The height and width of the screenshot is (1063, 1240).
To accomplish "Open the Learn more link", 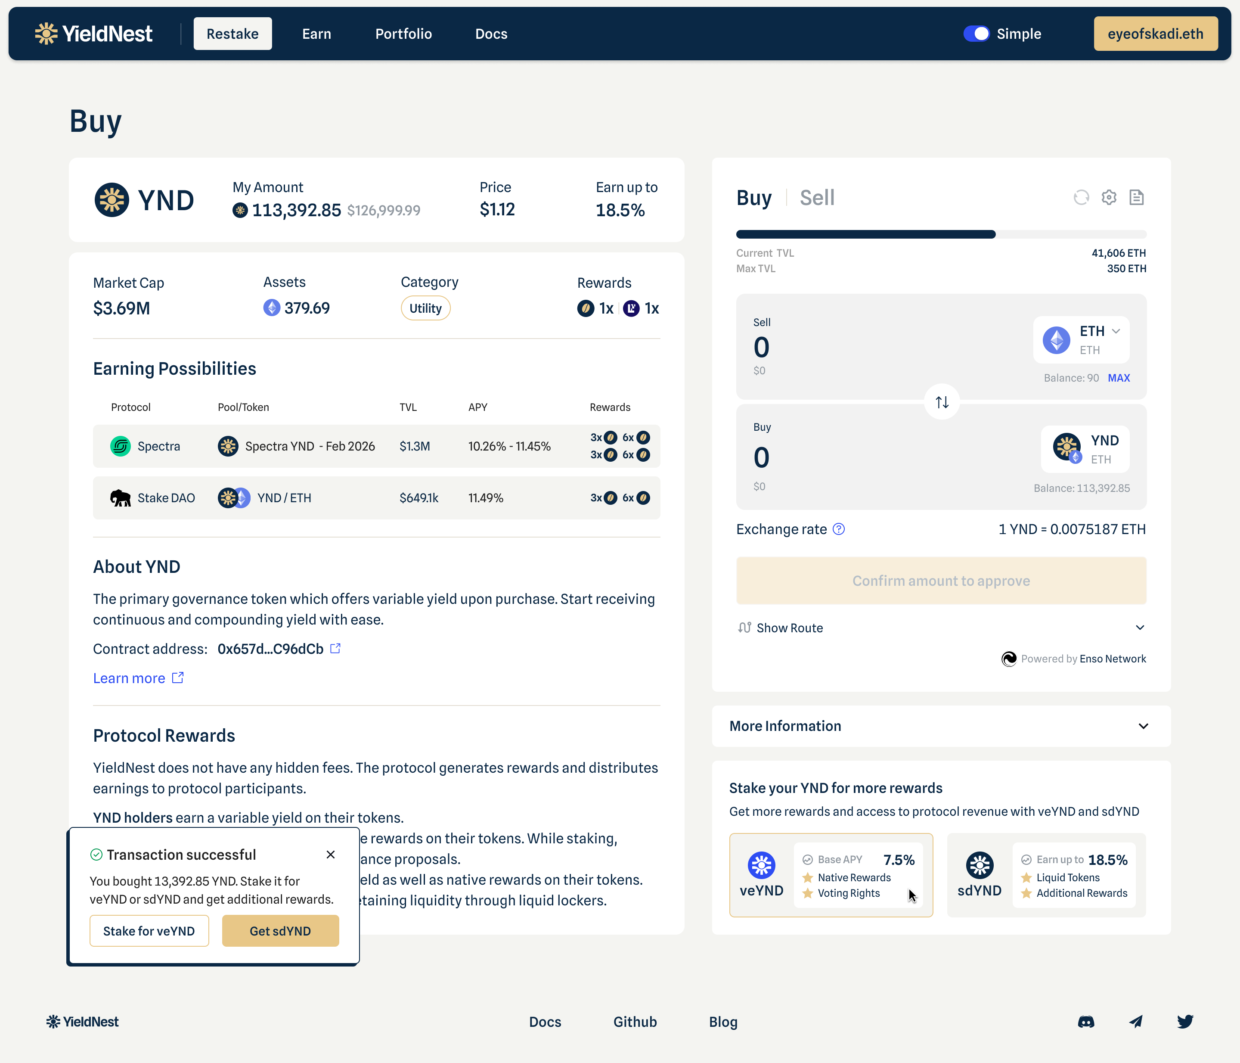I will click(138, 678).
